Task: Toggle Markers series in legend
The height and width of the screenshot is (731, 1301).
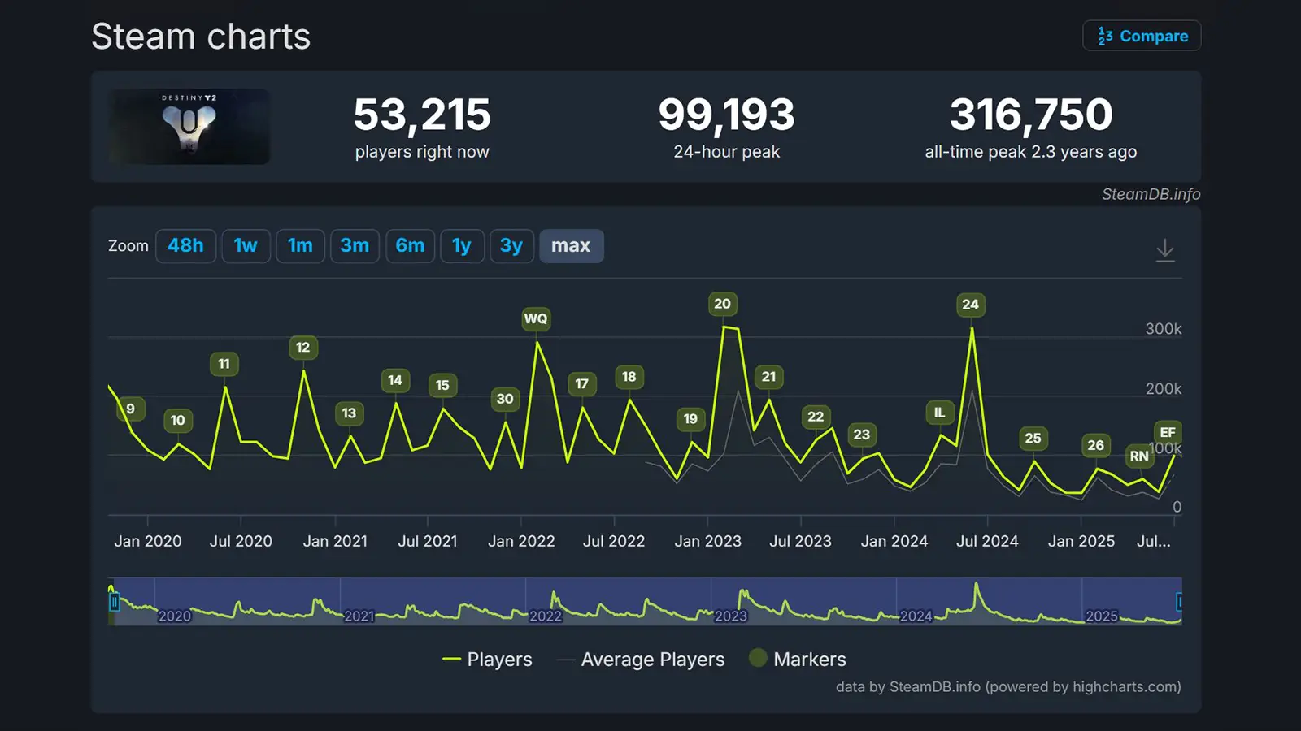Action: coord(798,660)
